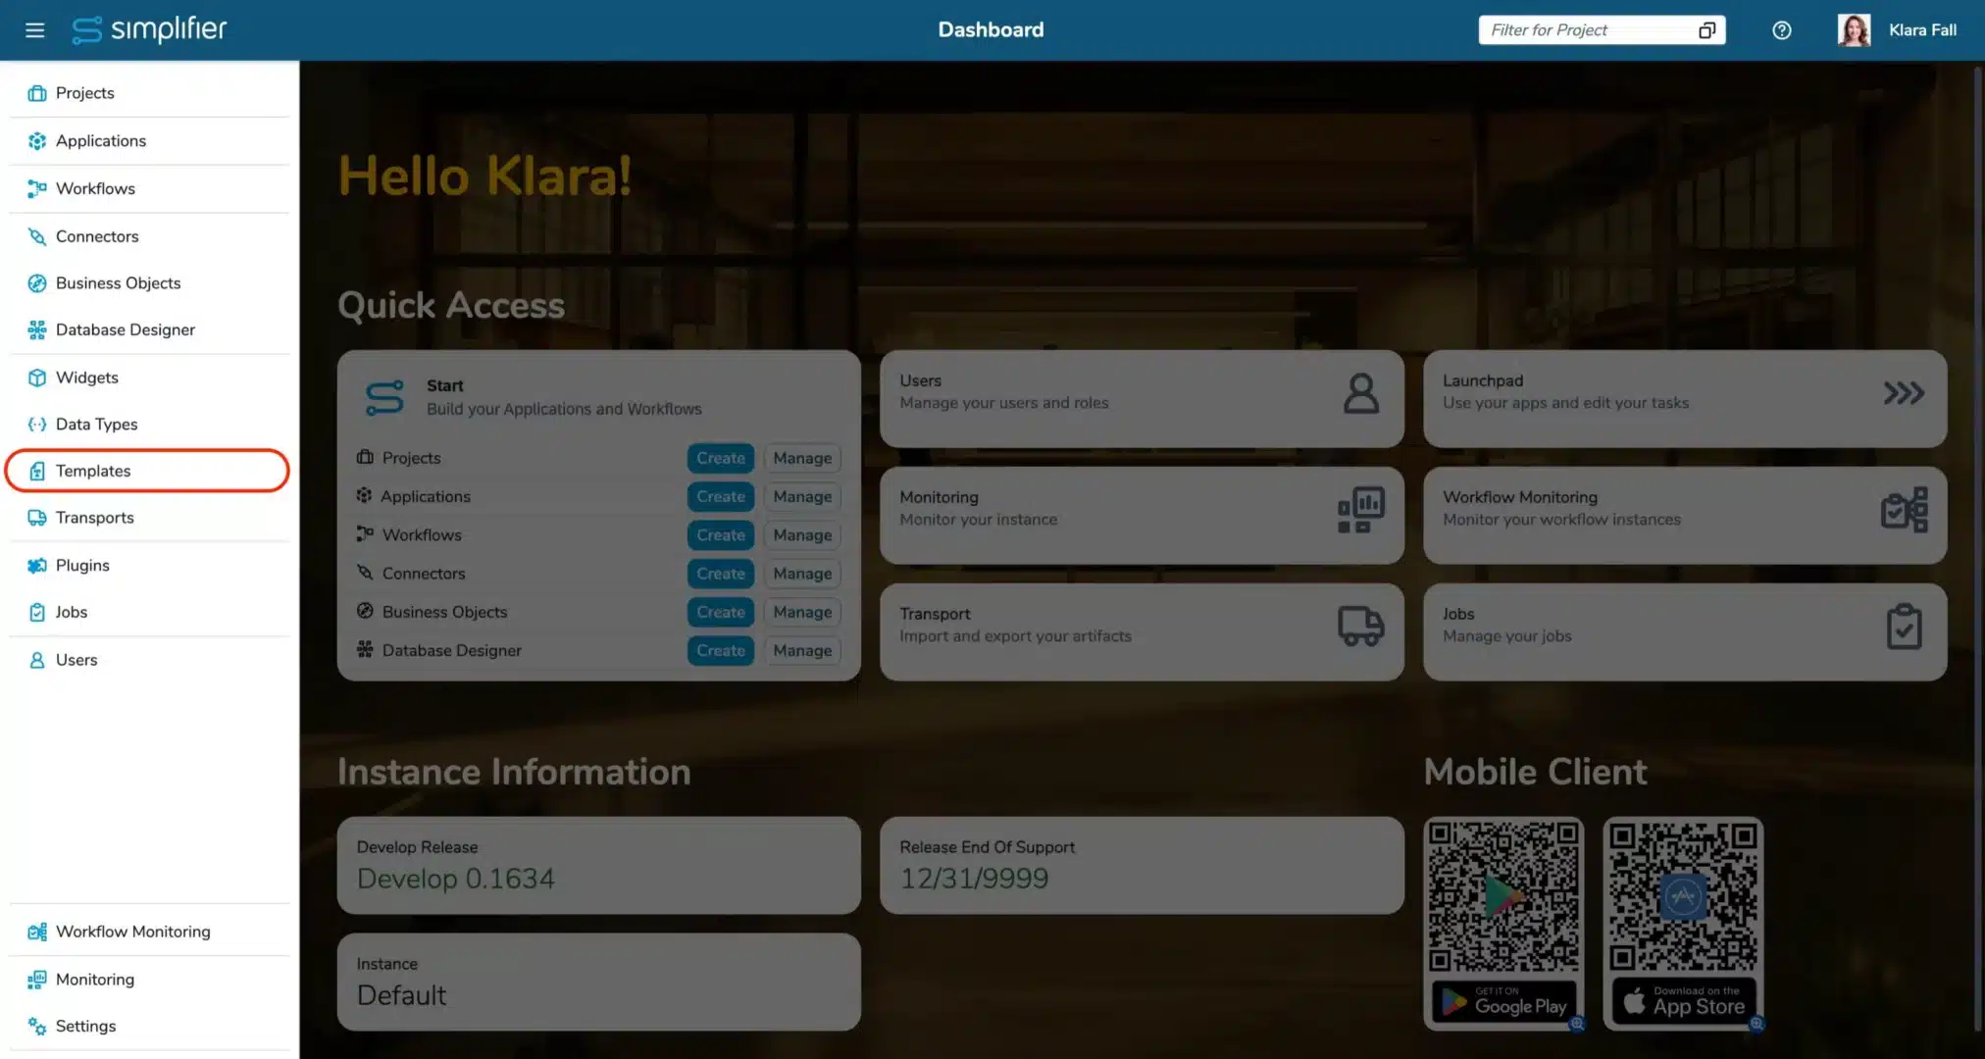Click the App Store download badge

1683,1001
